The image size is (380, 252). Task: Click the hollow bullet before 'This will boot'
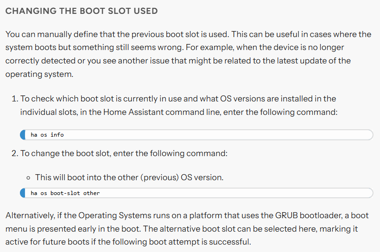point(28,178)
